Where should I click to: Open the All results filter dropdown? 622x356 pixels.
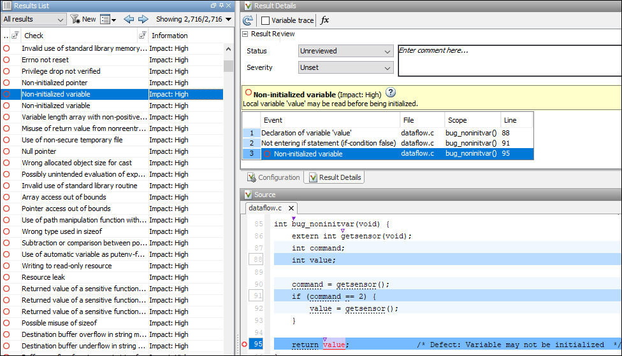pos(34,19)
